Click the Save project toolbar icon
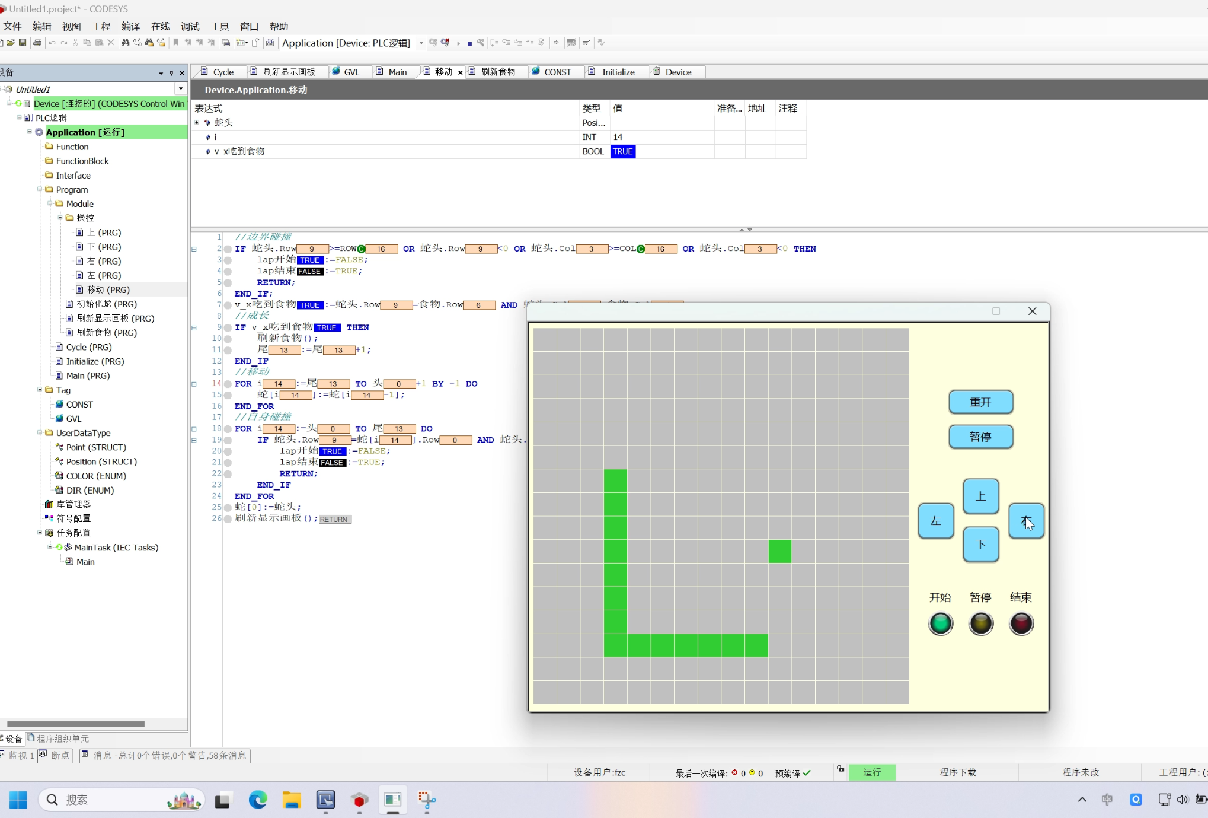The image size is (1208, 818). point(23,43)
